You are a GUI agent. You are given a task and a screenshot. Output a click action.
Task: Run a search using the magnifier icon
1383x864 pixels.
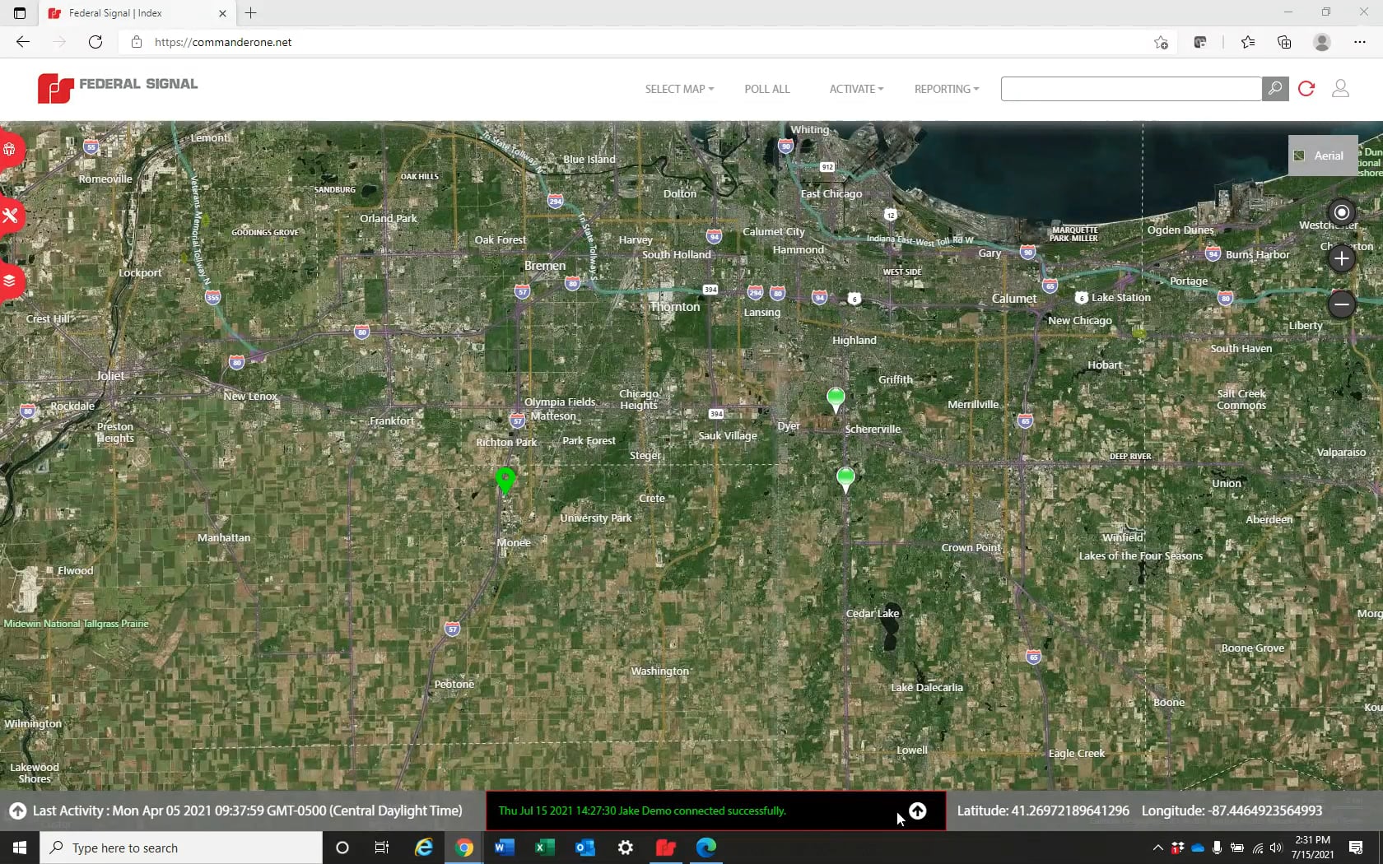coord(1274,89)
